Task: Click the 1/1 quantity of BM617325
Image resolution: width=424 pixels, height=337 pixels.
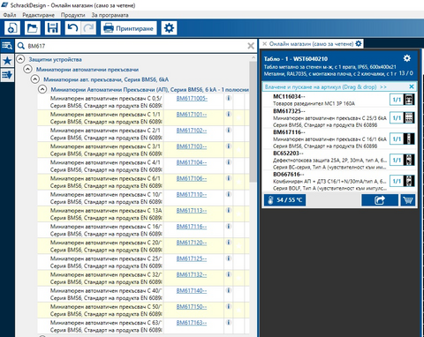Action: click(x=397, y=118)
